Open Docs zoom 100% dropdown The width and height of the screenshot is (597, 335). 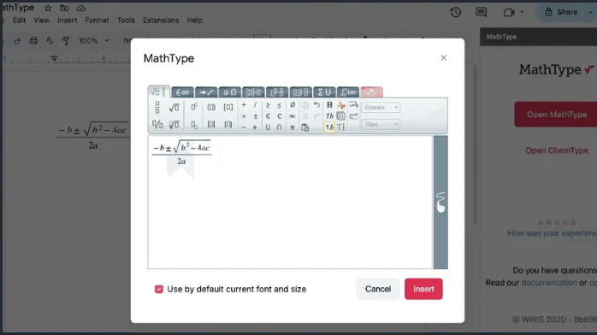[94, 41]
